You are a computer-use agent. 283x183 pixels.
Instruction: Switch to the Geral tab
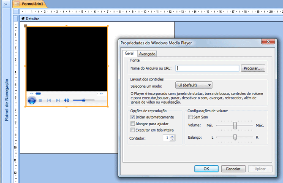click(129, 53)
